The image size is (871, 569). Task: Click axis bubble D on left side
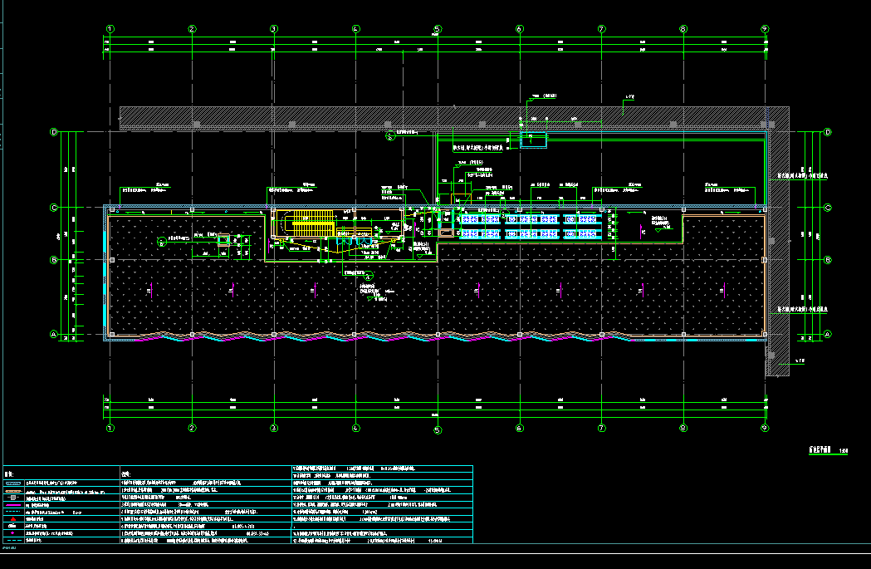click(55, 132)
